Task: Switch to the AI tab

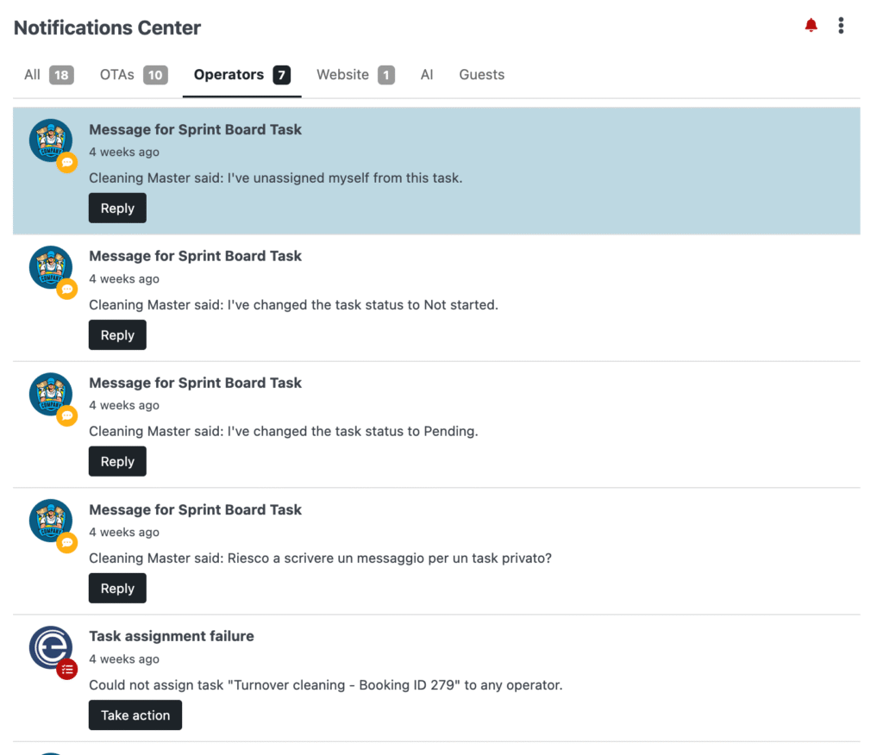Action: [x=427, y=75]
